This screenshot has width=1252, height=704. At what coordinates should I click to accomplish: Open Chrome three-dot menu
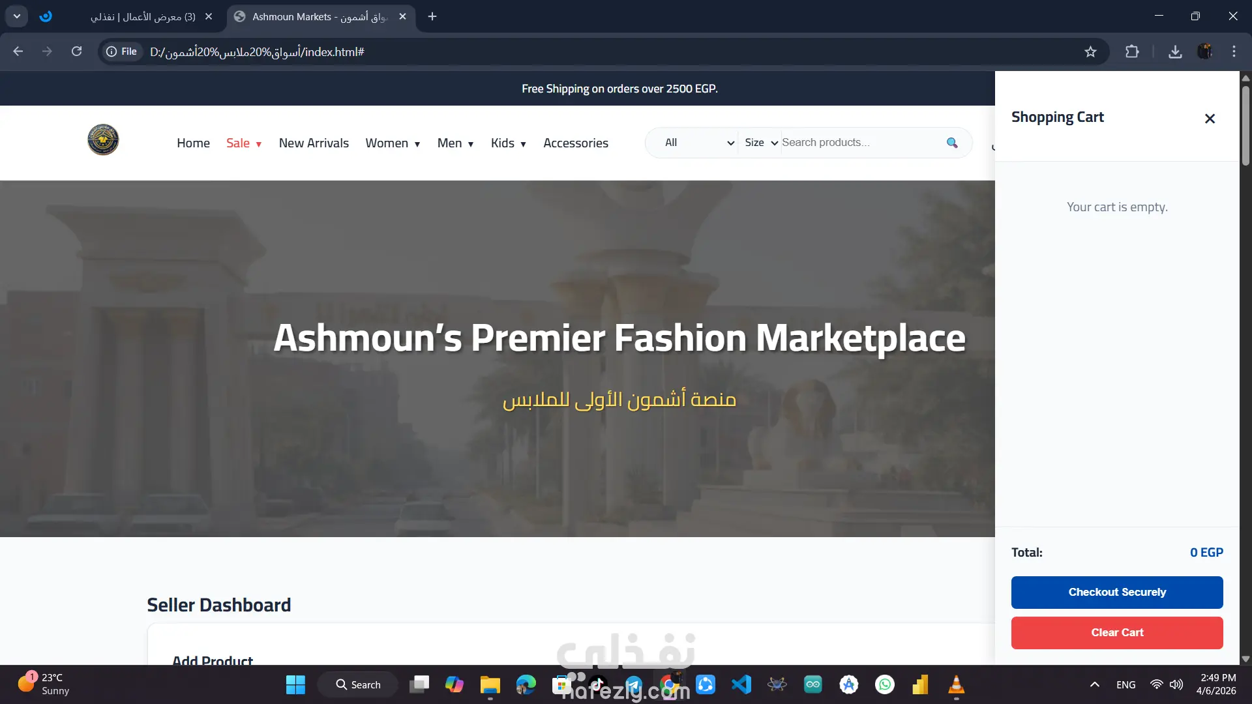click(x=1234, y=51)
